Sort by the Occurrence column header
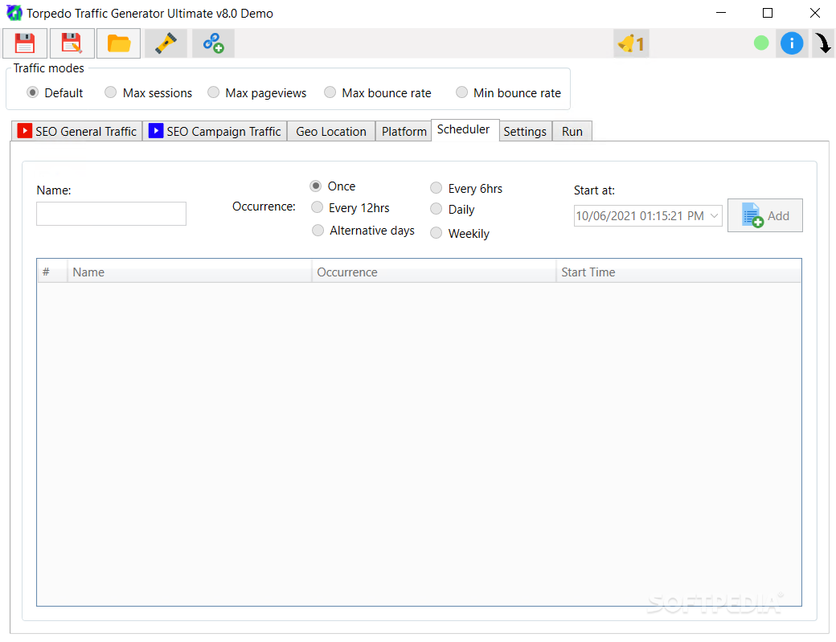 [x=433, y=272]
